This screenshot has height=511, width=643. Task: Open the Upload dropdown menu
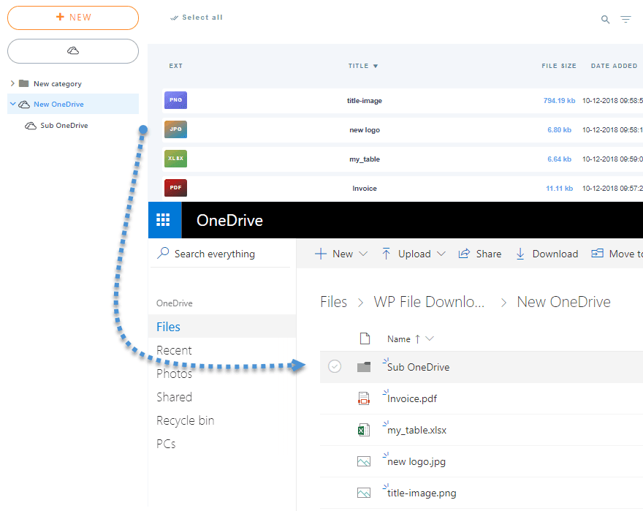pyautogui.click(x=414, y=254)
